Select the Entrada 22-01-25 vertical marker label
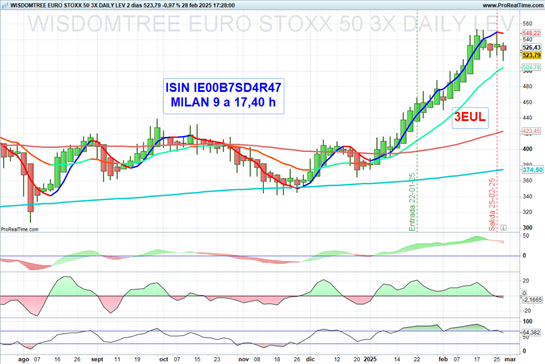545x364 pixels. click(412, 202)
